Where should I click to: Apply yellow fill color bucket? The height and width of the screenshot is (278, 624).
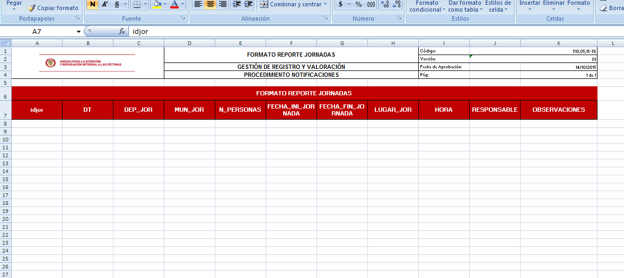(156, 4)
